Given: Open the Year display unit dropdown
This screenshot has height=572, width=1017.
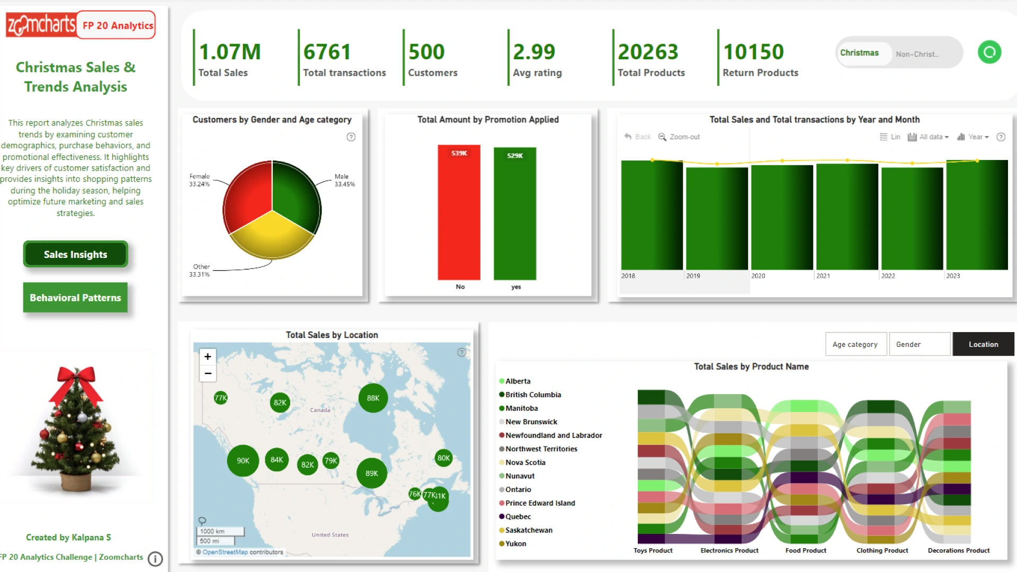Looking at the screenshot, I should click(x=973, y=137).
